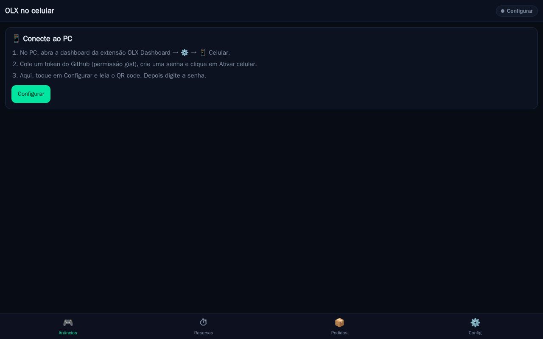Open the Pedidos package icon
This screenshot has width=543, height=339.
click(x=339, y=323)
